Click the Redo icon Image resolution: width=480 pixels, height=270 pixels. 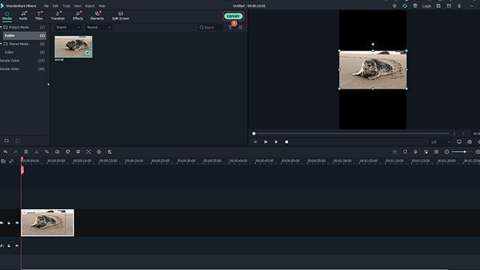coord(15,152)
